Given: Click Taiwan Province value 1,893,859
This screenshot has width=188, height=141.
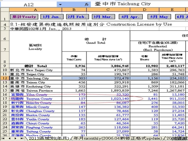Looking at the screenshot, I should [108, 90].
